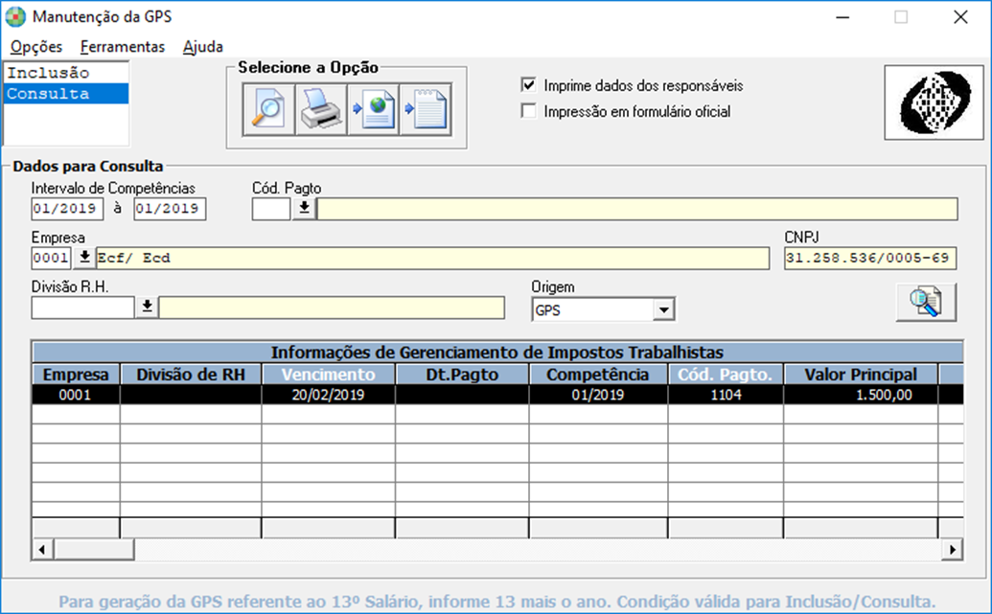The height and width of the screenshot is (614, 992).
Task: Select the Vencimento cell 20/02/2019
Action: point(329,396)
